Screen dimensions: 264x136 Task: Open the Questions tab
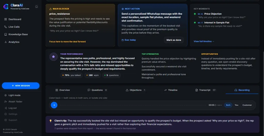[97, 90]
